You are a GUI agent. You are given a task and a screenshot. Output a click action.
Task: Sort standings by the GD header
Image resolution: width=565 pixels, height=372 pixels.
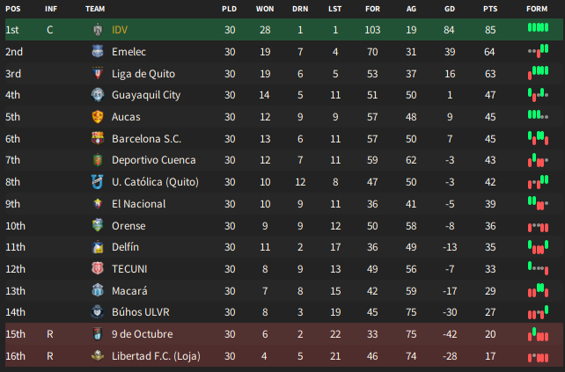coord(450,9)
